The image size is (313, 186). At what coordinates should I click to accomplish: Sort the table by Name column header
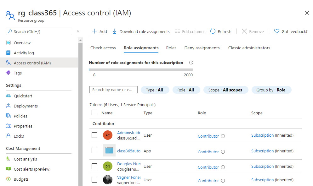(x=107, y=113)
